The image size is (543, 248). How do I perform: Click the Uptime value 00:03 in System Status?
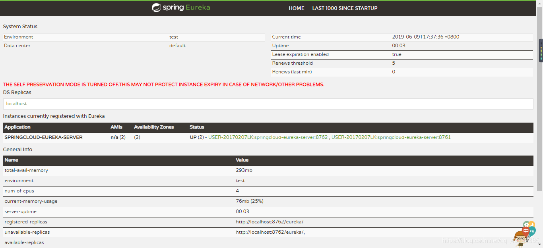pos(399,46)
